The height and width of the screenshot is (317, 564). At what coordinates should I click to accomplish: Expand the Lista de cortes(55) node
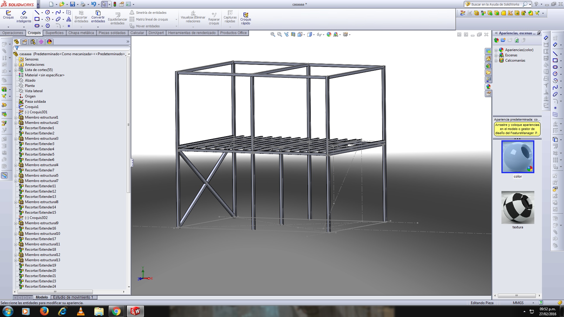16,70
